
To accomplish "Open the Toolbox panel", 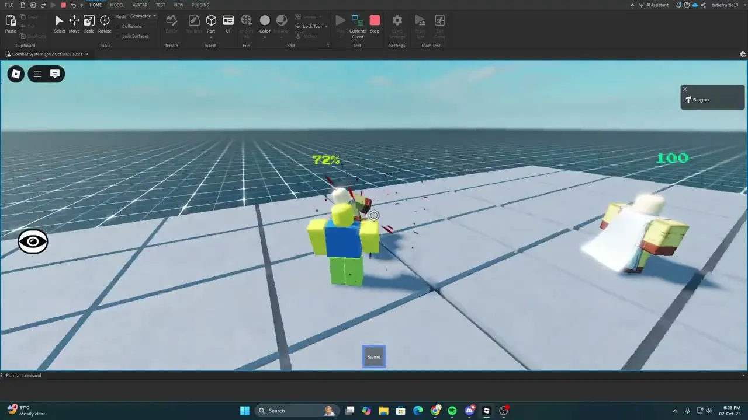I will [x=194, y=24].
